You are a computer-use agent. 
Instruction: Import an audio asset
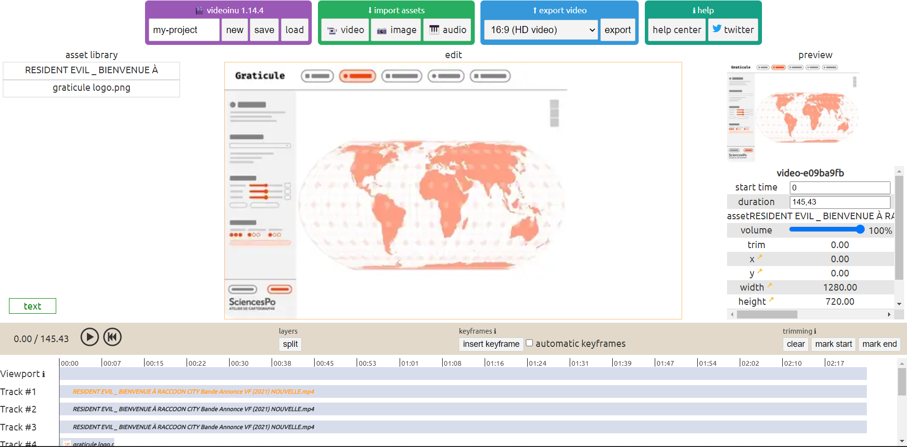[x=447, y=30]
